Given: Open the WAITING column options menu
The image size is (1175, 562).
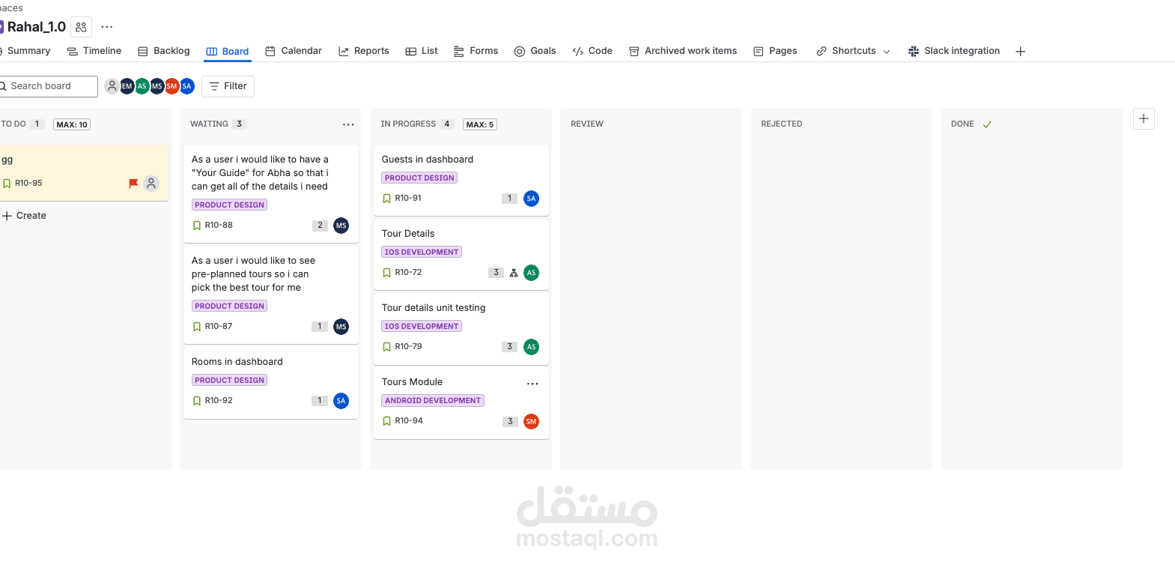Looking at the screenshot, I should pos(348,124).
